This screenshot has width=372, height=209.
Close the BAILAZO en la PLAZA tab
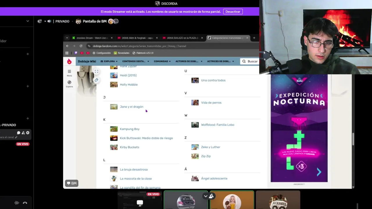pyautogui.click(x=202, y=38)
